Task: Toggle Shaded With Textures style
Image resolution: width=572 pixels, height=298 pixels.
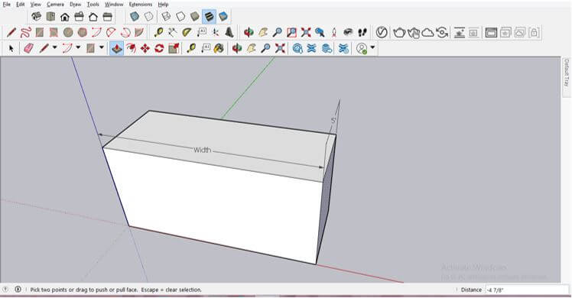Action: click(209, 16)
